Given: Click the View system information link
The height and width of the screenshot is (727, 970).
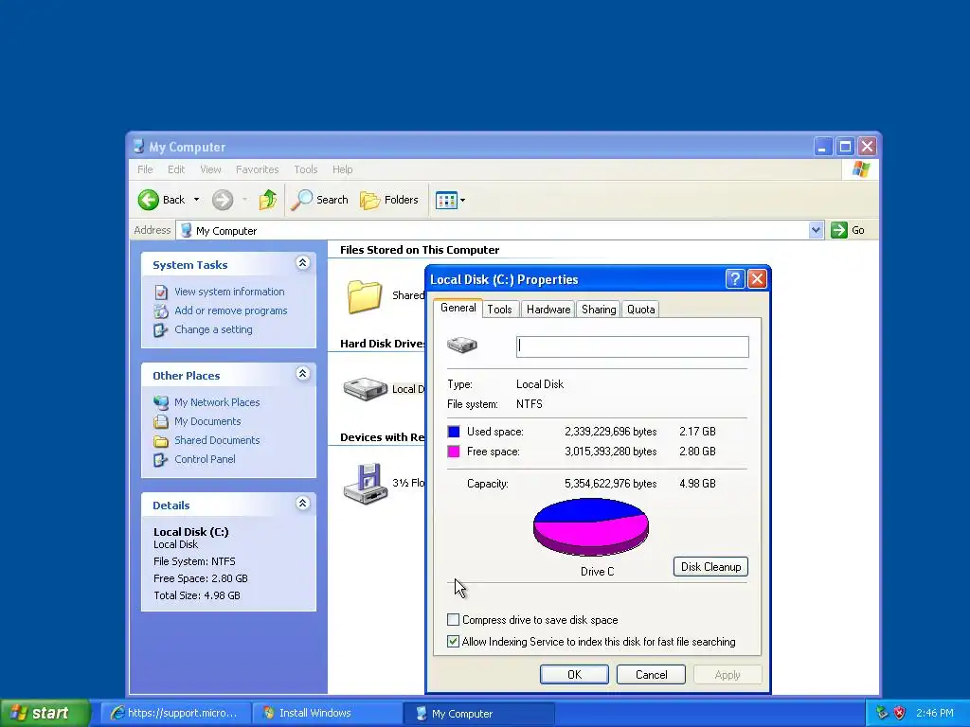Looking at the screenshot, I should coord(229,292).
